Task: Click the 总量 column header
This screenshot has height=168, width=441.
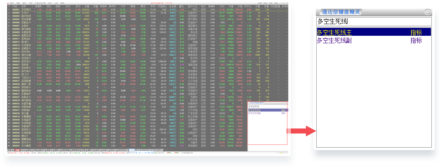Action: tap(87, 7)
